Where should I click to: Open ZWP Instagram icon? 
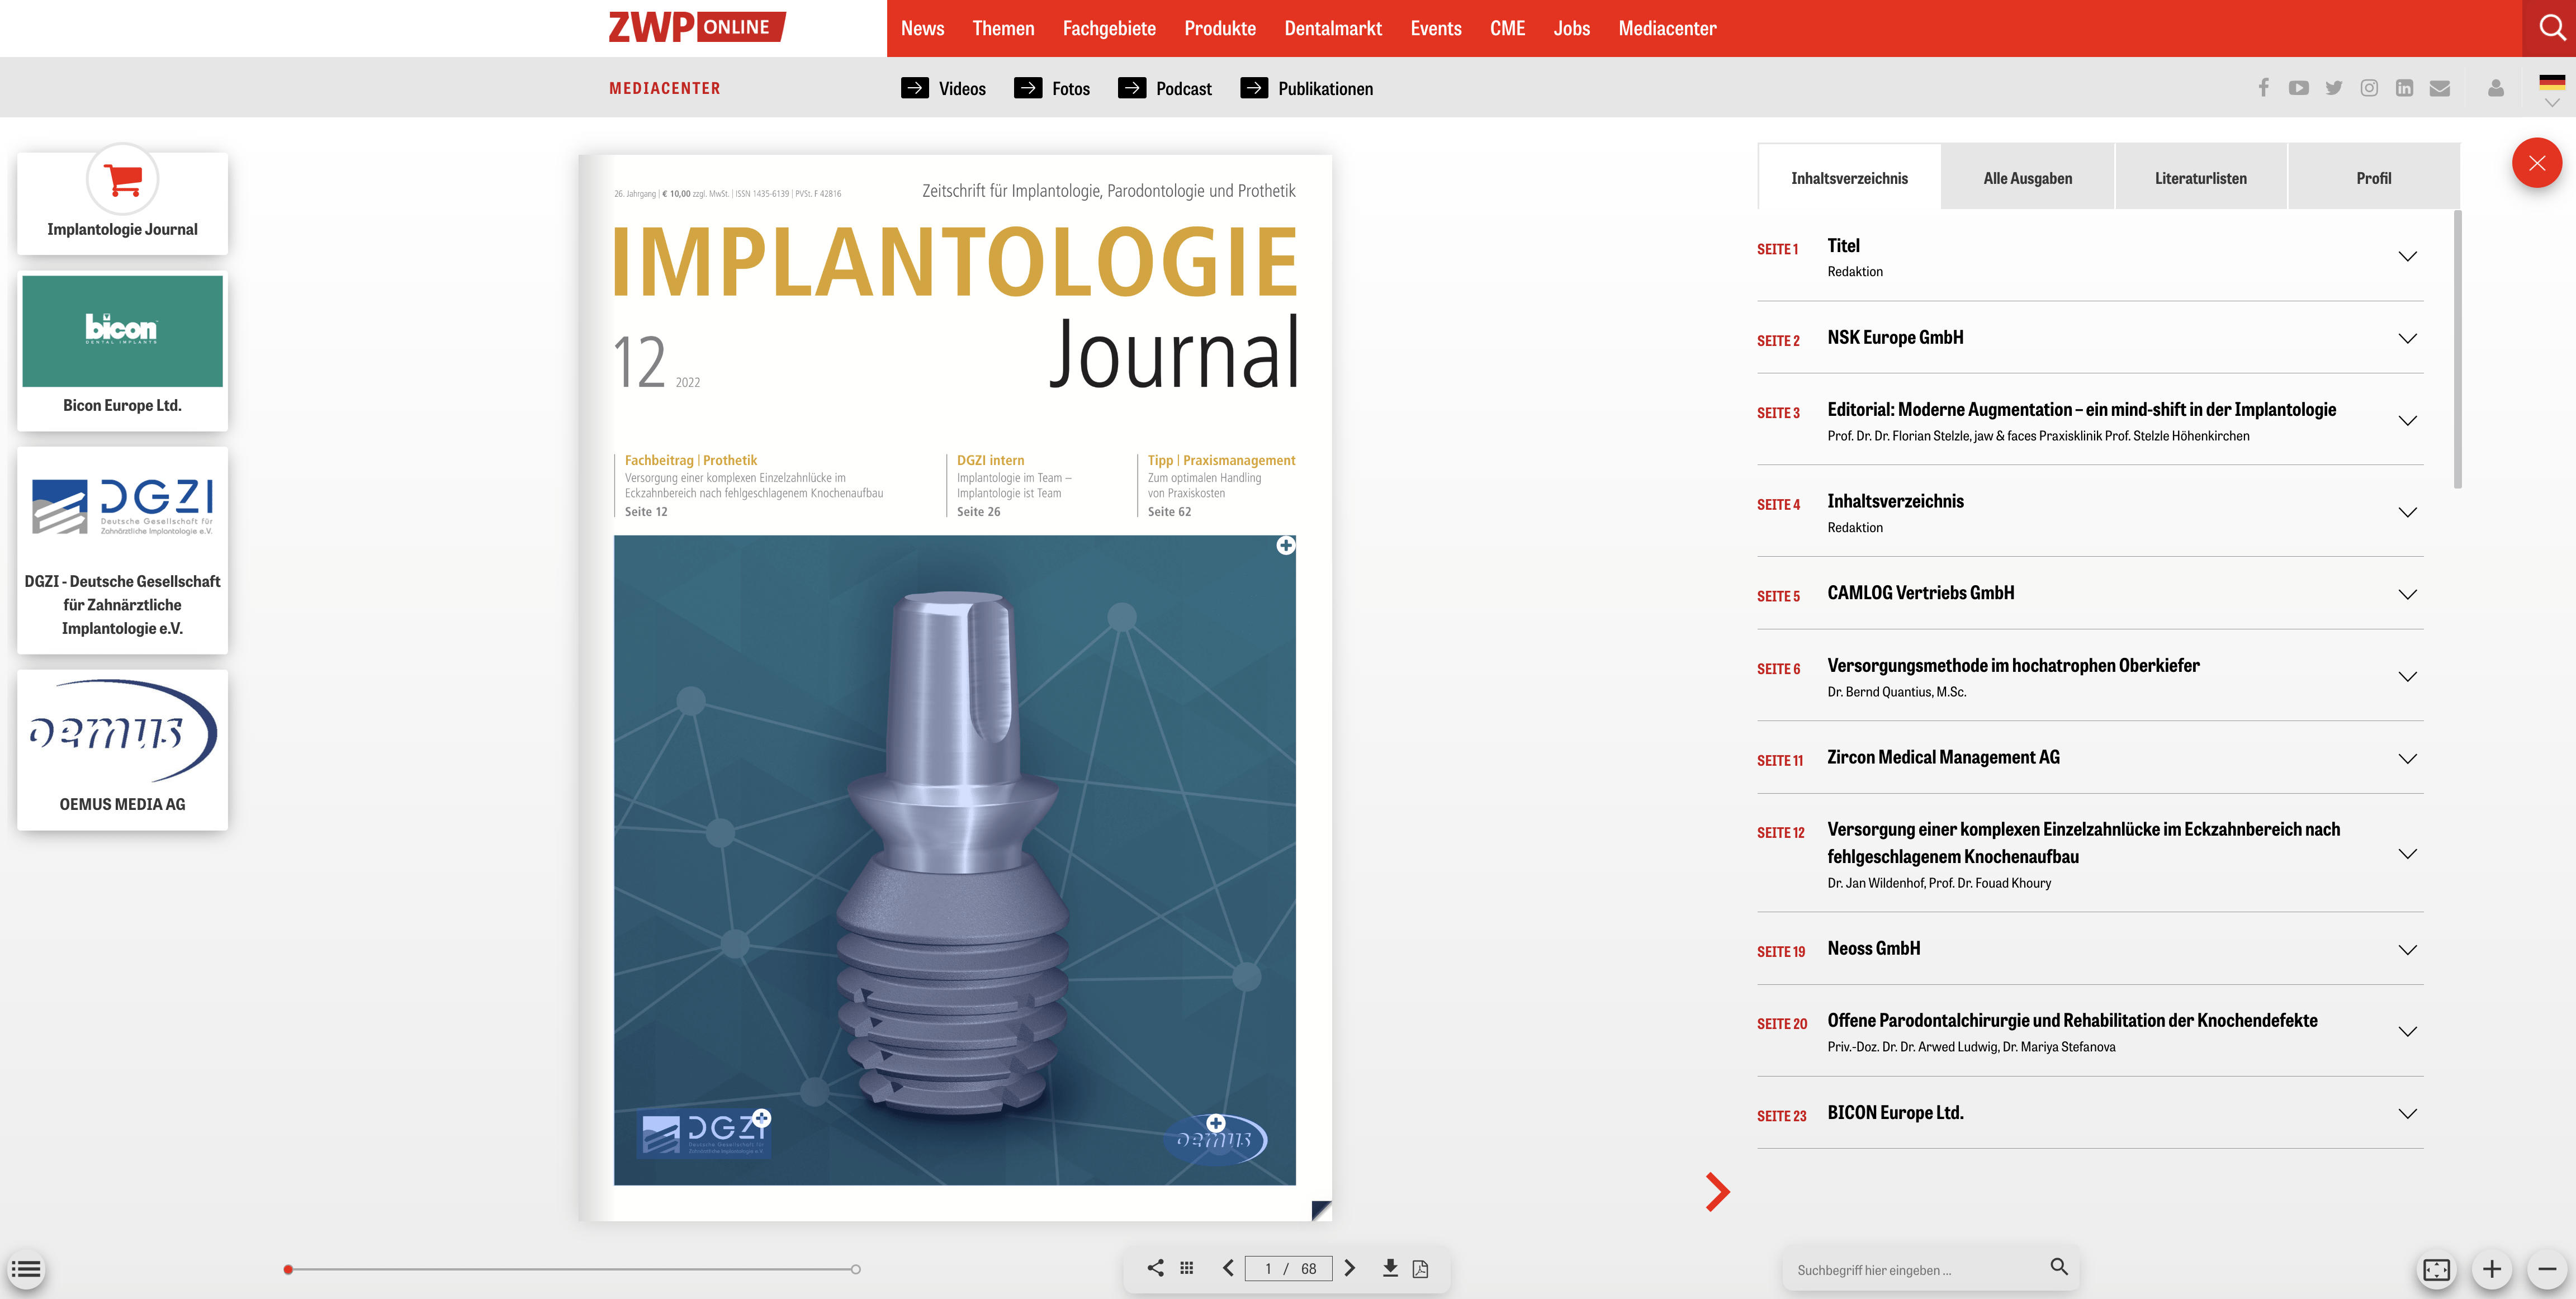(x=2369, y=88)
